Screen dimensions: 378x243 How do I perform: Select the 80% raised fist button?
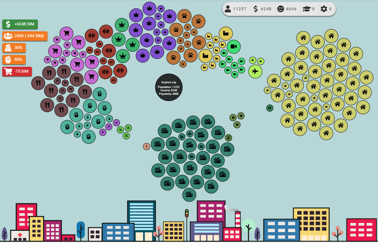14,60
